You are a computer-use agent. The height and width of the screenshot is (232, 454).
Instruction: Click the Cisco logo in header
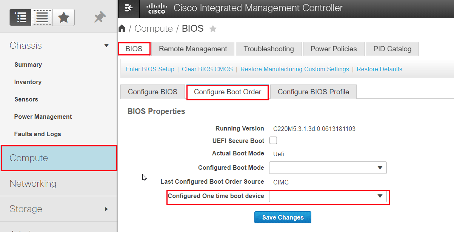[x=157, y=8]
